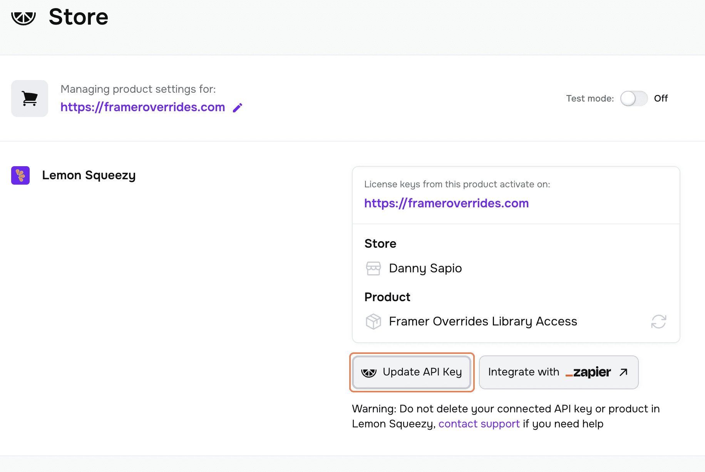Open the contact support link

(479, 424)
